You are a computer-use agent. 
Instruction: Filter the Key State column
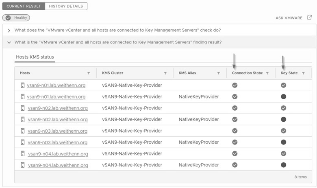[x=303, y=73]
